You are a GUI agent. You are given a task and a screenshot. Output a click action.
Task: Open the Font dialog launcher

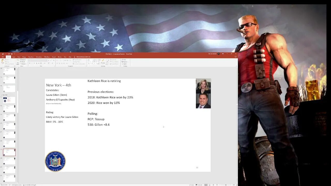(55, 66)
